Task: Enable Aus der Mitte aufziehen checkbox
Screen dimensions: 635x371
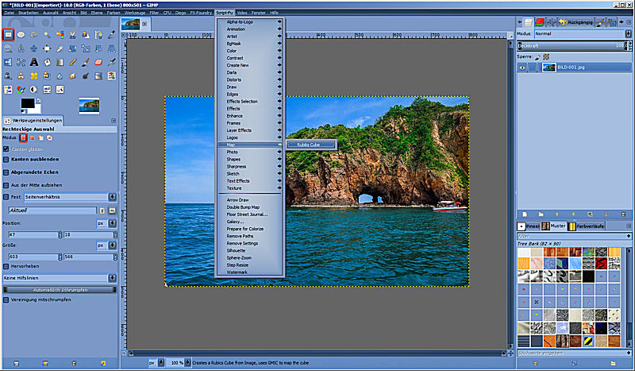Action: click(6, 185)
